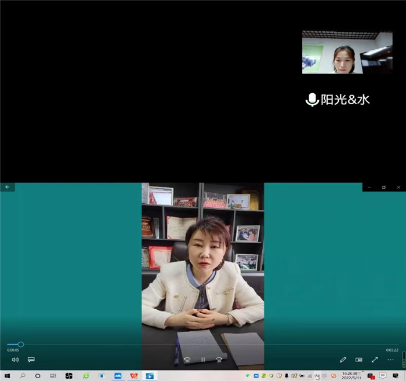The width and height of the screenshot is (406, 381).
Task: Click the back arrow in player
Action: [7, 187]
